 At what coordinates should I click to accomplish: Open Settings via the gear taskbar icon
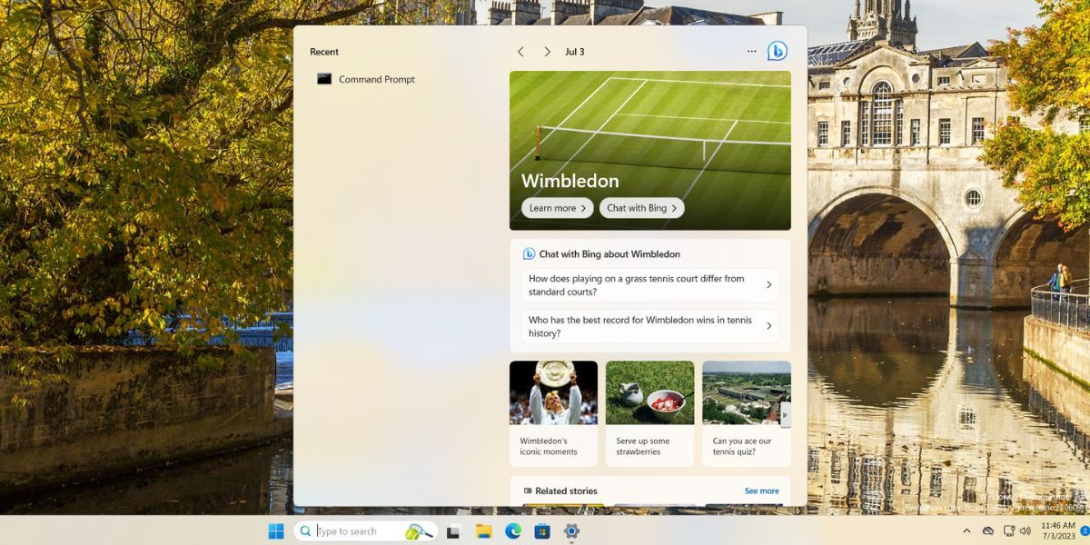570,530
